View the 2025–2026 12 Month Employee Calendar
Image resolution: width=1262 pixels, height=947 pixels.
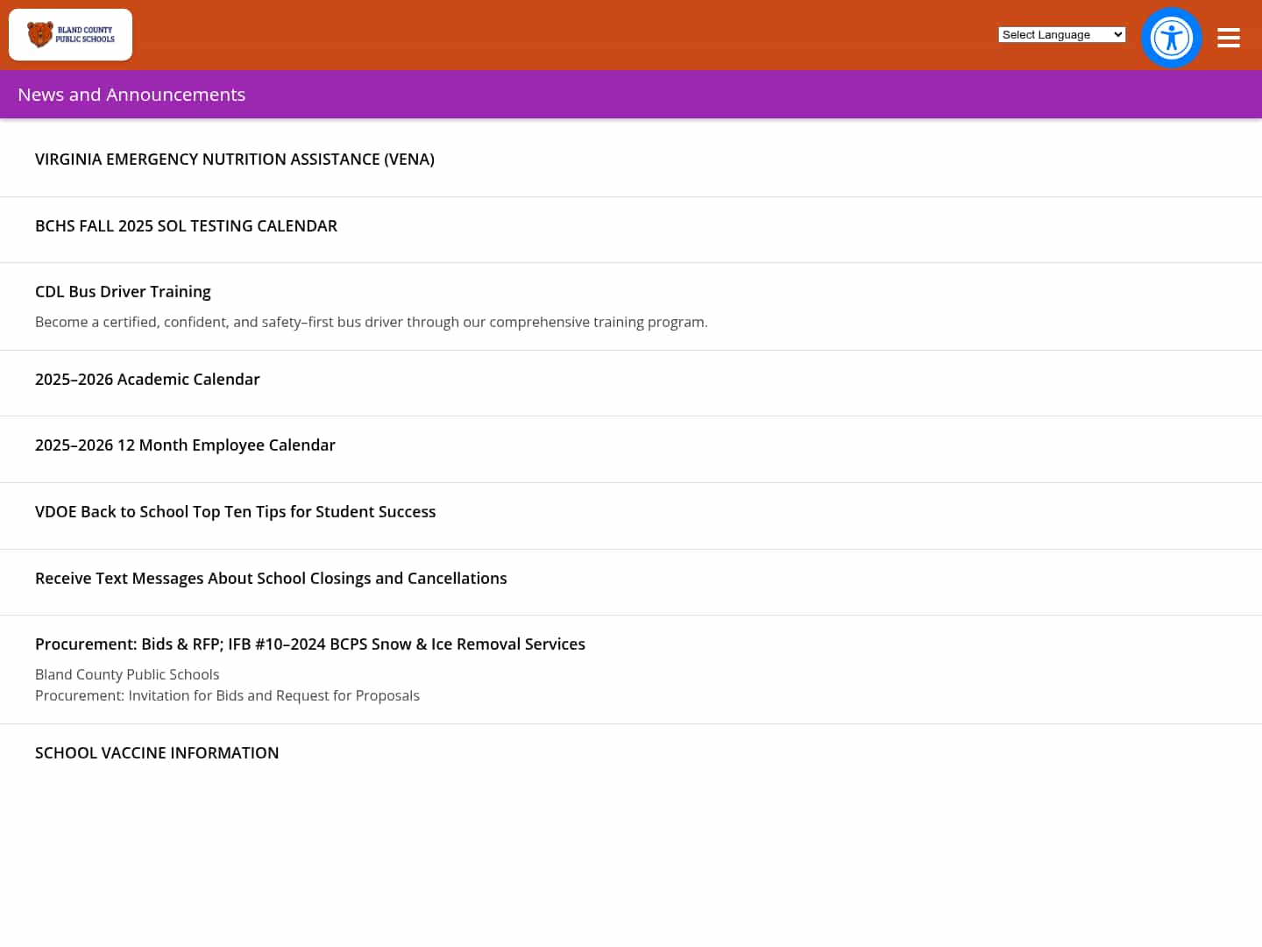click(185, 445)
